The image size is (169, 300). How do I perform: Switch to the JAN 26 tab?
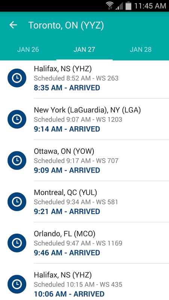[28, 49]
